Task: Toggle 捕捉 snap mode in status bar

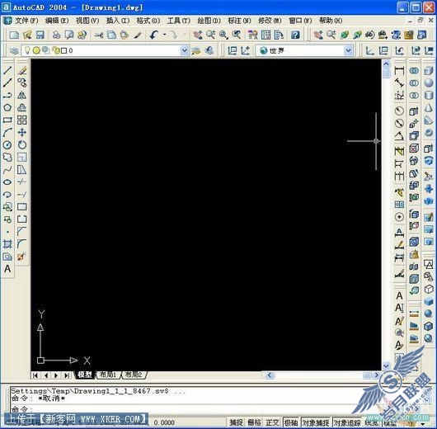Action: point(237,422)
